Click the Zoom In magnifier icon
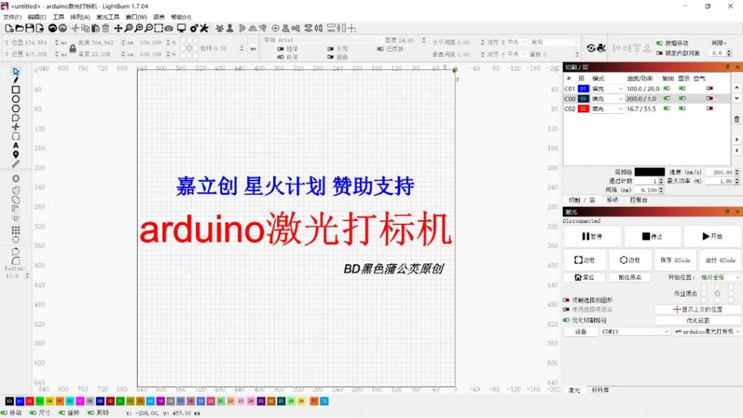The width and height of the screenshot is (743, 418). coord(139,29)
